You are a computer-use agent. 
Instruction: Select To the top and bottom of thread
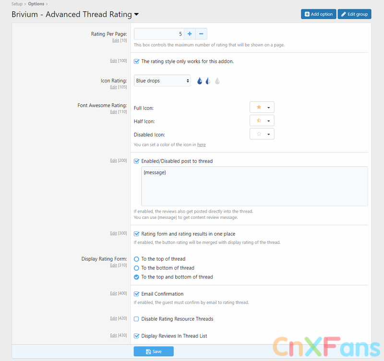point(136,277)
